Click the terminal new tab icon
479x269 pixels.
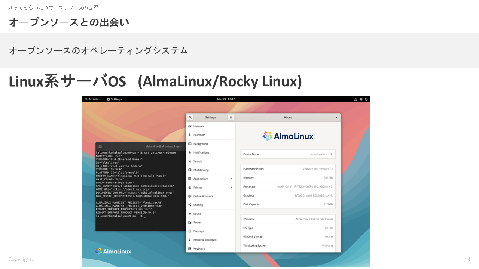pos(100,146)
